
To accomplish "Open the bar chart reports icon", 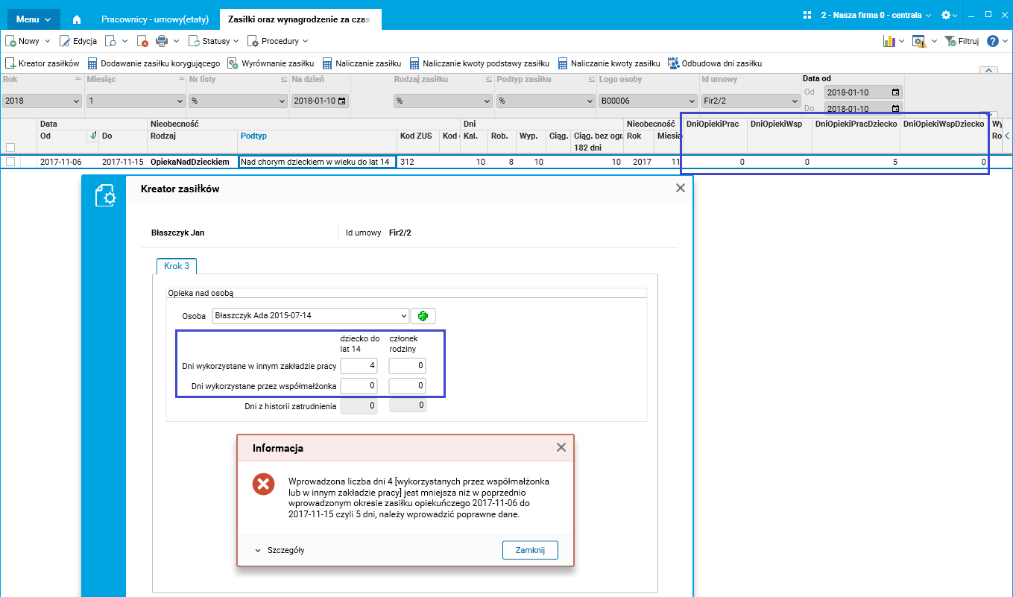I will tap(889, 42).
